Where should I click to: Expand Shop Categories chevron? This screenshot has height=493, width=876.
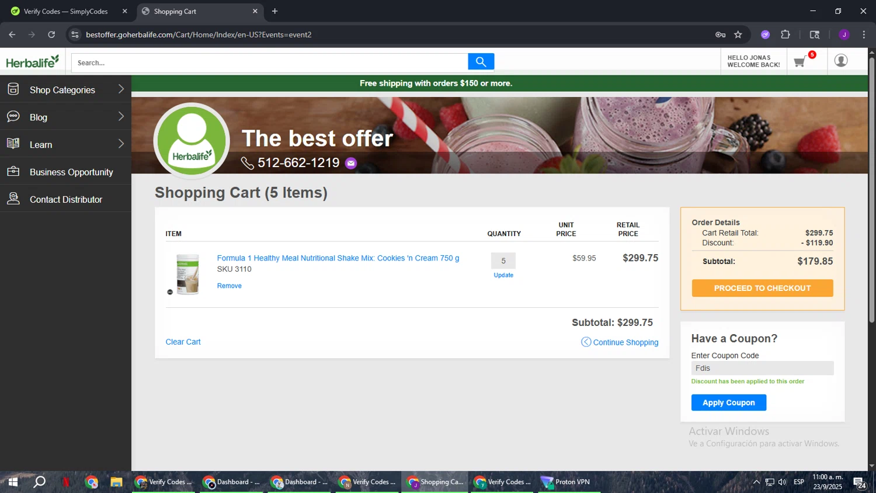[x=121, y=89]
